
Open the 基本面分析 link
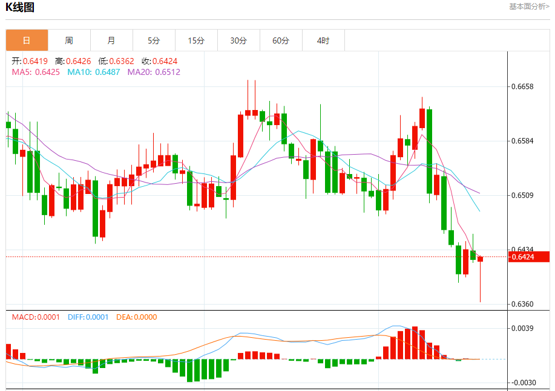coord(529,7)
